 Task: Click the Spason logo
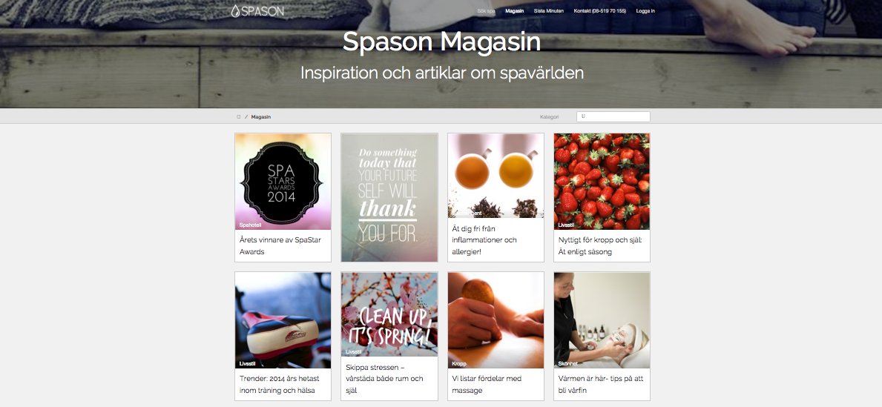tap(257, 10)
